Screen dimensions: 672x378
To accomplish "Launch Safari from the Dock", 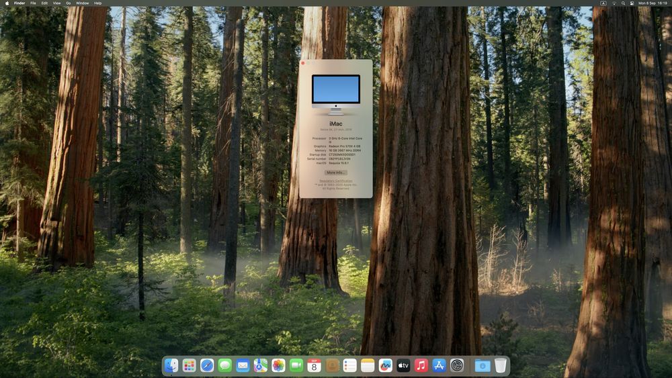I will [207, 365].
